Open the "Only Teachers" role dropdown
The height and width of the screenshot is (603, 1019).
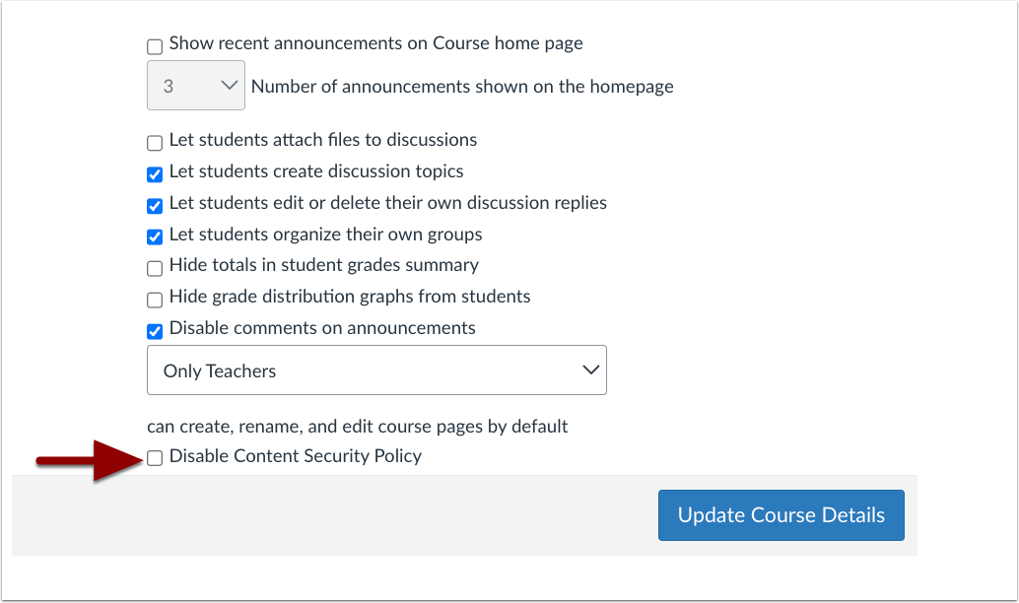tap(376, 369)
